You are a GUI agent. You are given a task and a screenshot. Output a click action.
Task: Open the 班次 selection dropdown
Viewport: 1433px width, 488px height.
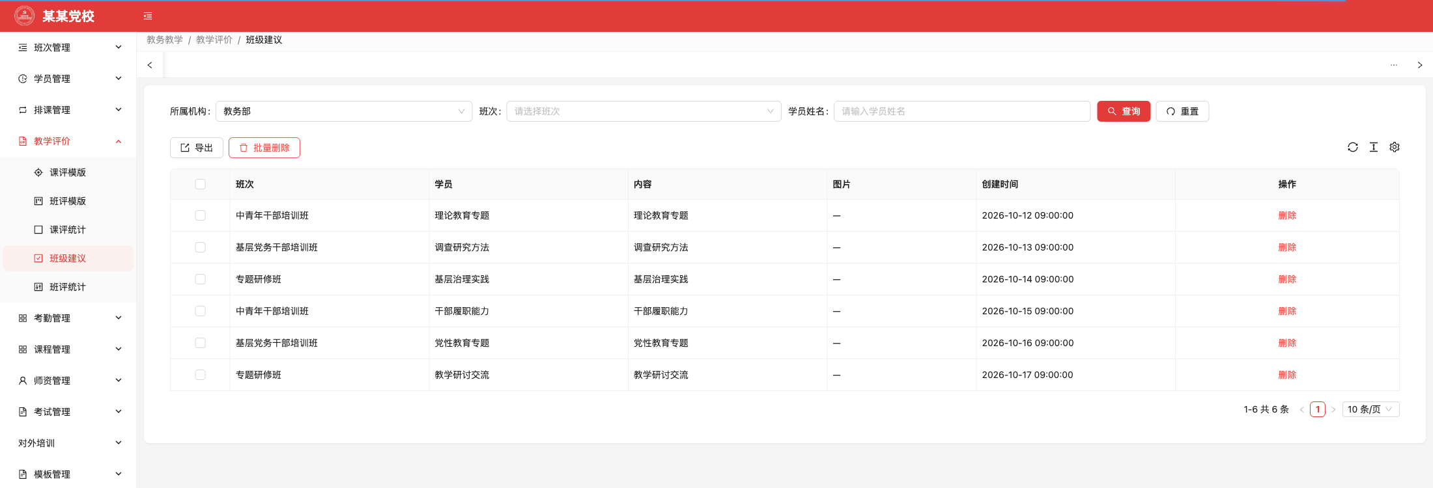click(x=644, y=111)
